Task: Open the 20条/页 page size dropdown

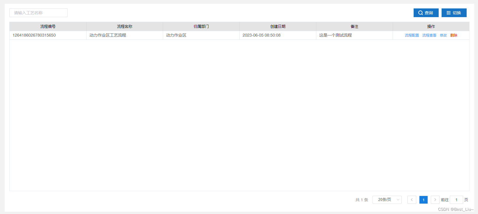Action: click(x=387, y=200)
